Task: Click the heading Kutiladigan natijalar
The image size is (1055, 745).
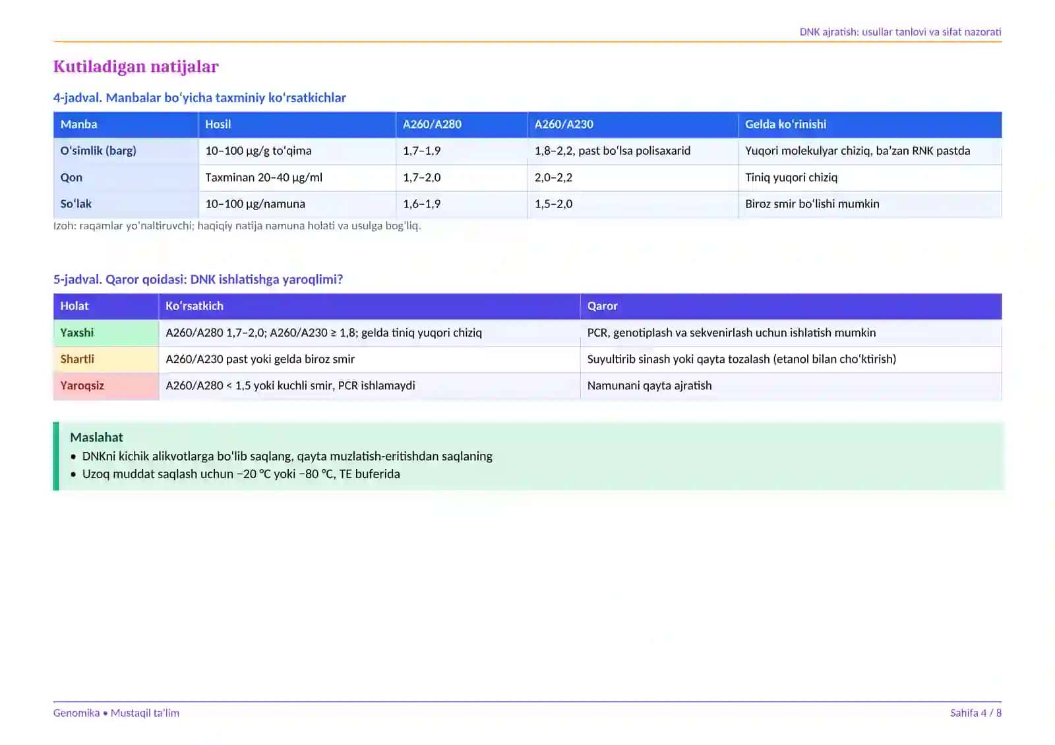Action: 136,67
